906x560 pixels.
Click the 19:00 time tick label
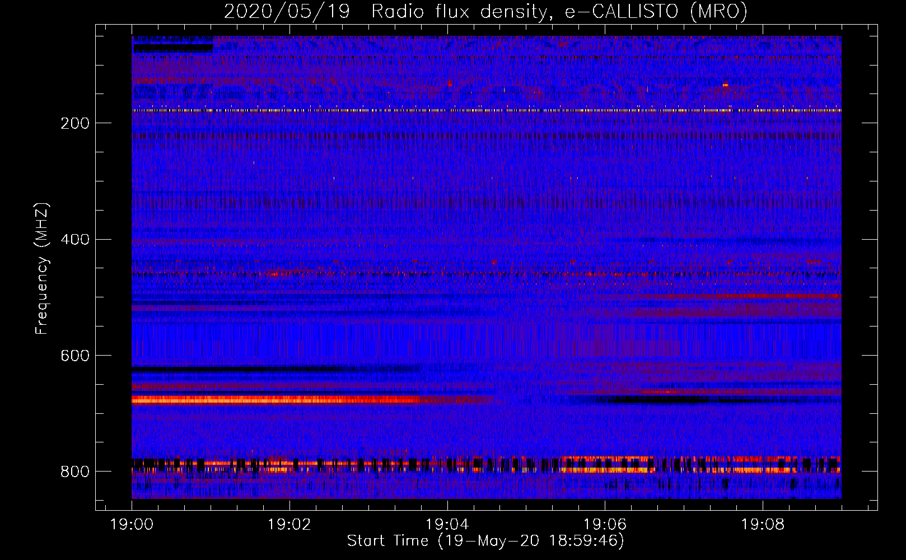tap(132, 525)
